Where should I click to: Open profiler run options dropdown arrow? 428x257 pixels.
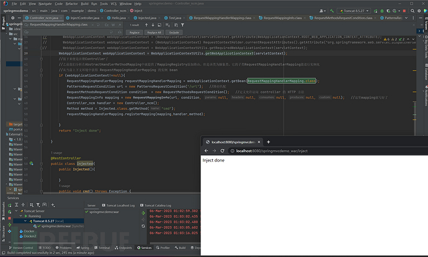399,11
